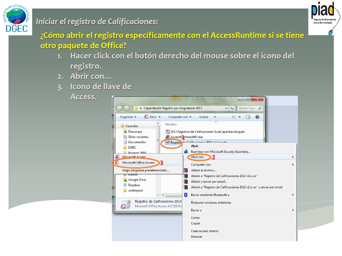Click the Dropbox label in sidebar
This screenshot has width=342, height=256.
(134, 185)
